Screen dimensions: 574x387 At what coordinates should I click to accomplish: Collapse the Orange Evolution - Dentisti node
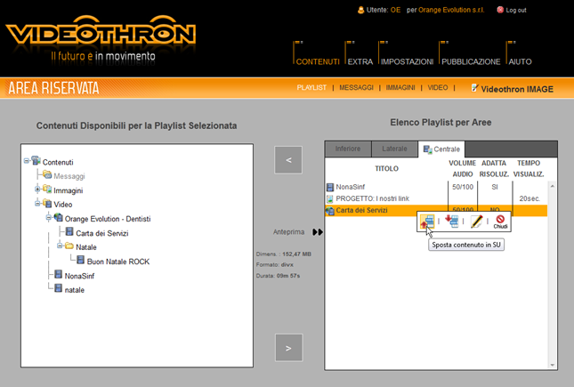point(48,218)
